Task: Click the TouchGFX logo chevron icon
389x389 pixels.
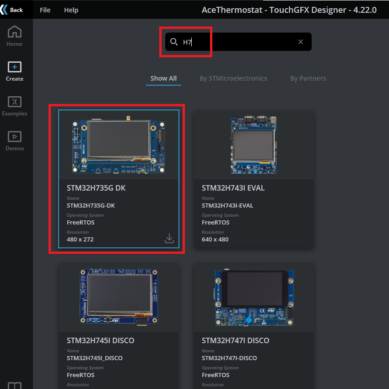Action: [4, 10]
